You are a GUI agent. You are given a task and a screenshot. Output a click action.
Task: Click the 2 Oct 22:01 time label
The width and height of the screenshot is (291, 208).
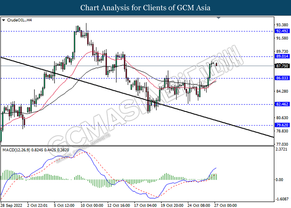click(37, 206)
